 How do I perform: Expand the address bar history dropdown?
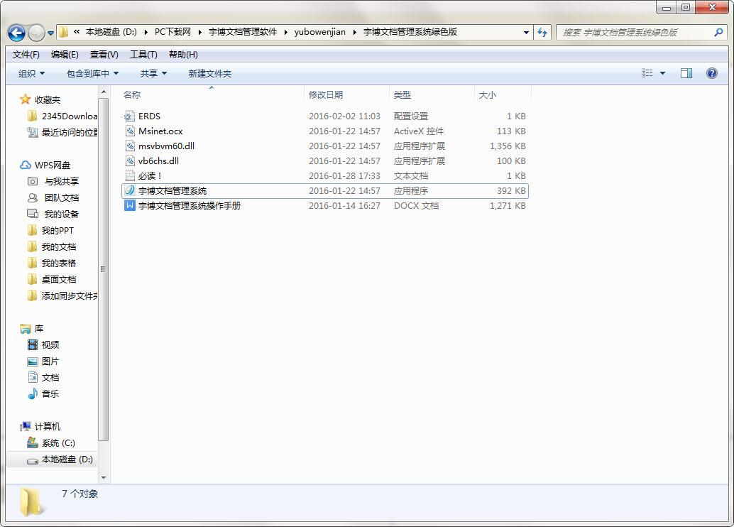point(526,32)
